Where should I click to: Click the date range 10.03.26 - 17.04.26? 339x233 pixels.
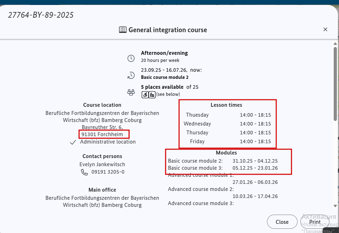pyautogui.click(x=255, y=196)
